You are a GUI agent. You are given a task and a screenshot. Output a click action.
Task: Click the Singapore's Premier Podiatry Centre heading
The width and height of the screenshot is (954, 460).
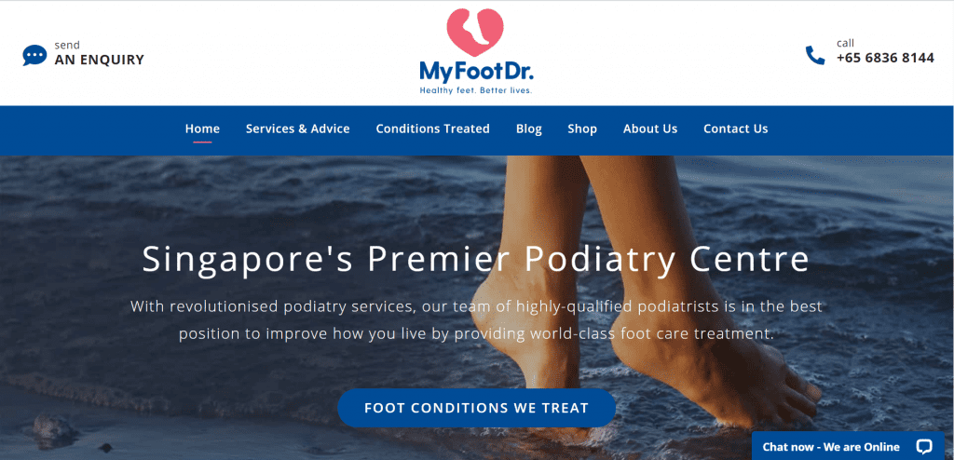(476, 259)
